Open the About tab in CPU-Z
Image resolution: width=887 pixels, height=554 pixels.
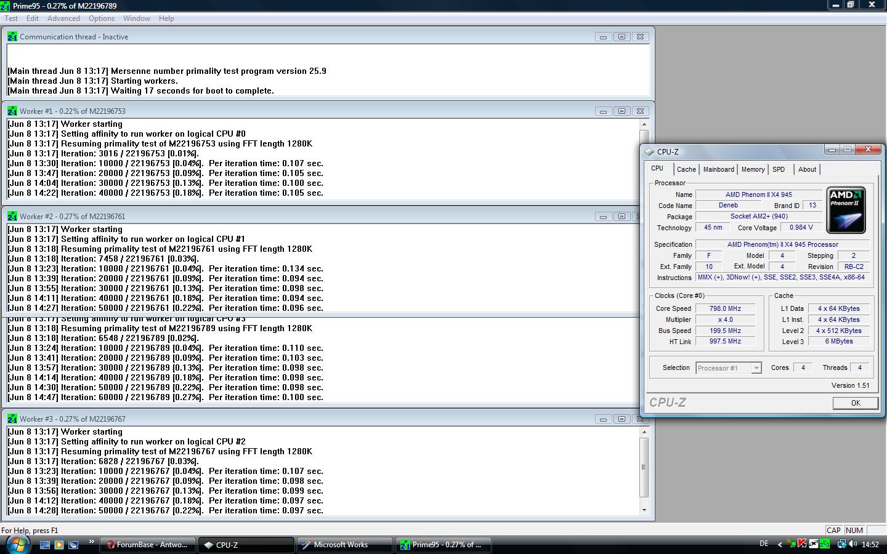(x=807, y=169)
